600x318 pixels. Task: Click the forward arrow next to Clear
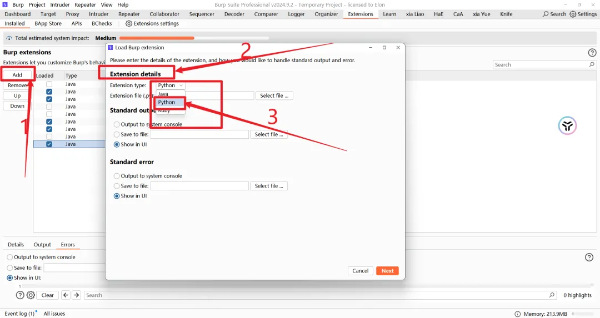coord(77,295)
